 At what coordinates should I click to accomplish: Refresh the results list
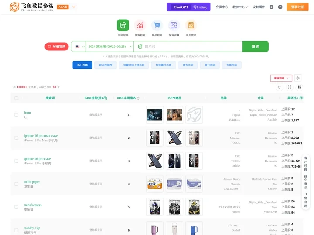coord(279,87)
